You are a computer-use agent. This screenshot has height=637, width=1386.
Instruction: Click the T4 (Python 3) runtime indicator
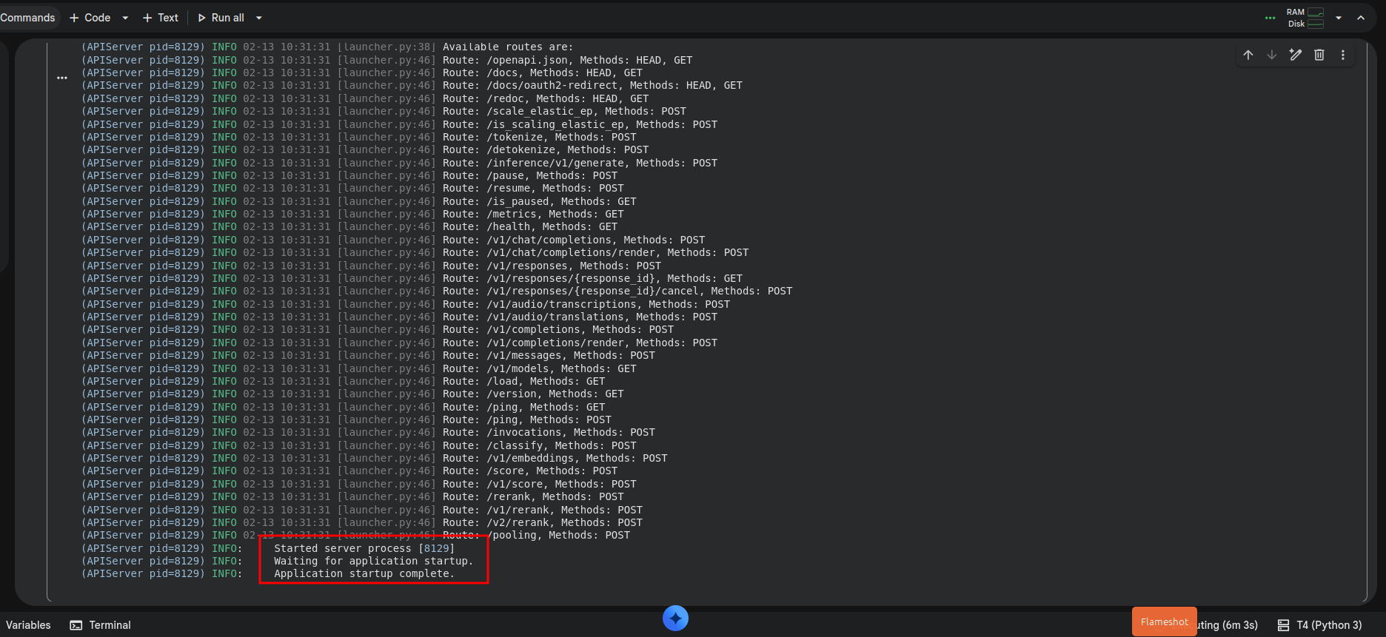[x=1320, y=625]
